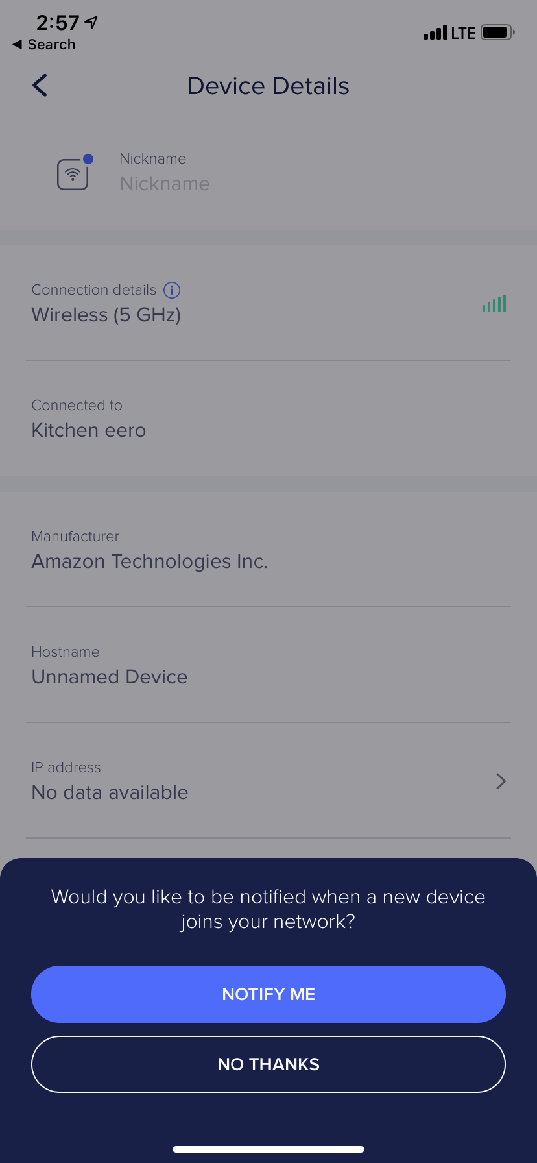This screenshot has height=1163, width=537.
Task: Tap the LTE cellular signal indicator
Action: coord(449,32)
